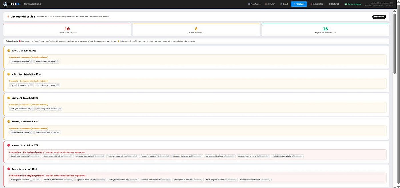Click the red dot in the Qué se detecta legend
Screen dimensions: 400x188
point(20,41)
